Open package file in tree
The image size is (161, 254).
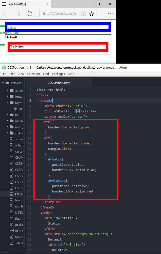pos(16,225)
